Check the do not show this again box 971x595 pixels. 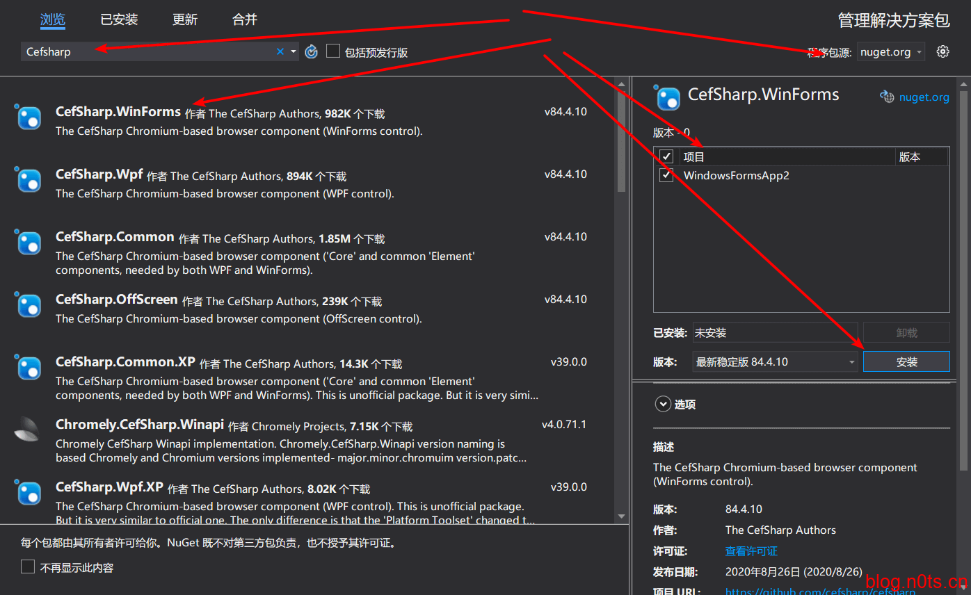point(28,567)
